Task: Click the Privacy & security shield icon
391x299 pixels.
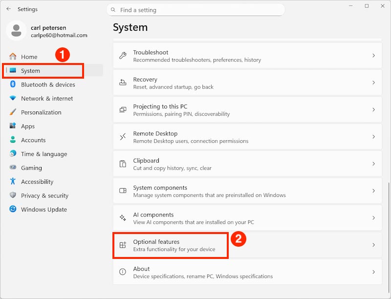Action: coord(13,195)
